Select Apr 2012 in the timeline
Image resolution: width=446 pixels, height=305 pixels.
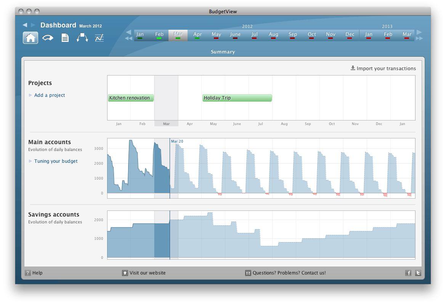[197, 35]
